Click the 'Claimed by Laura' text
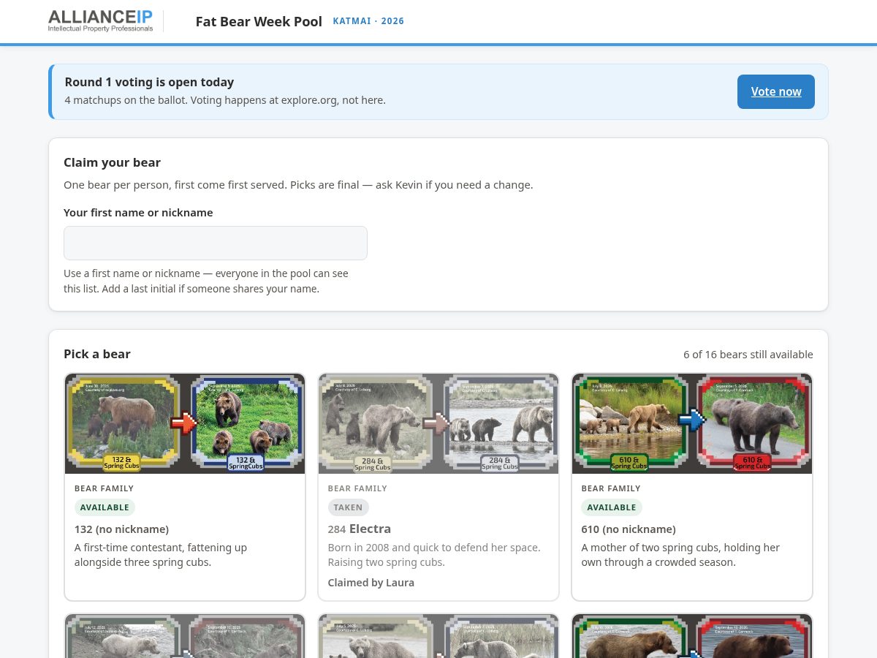 point(371,583)
